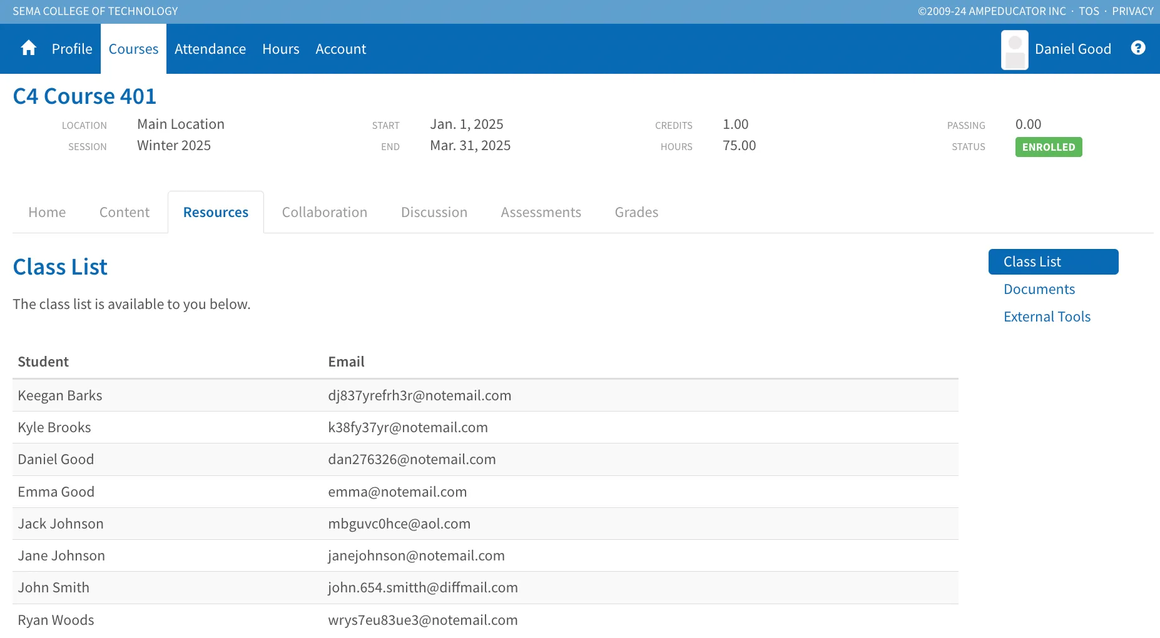Select the Emma Good student name
Viewport: 1160px width, 638px height.
56,492
